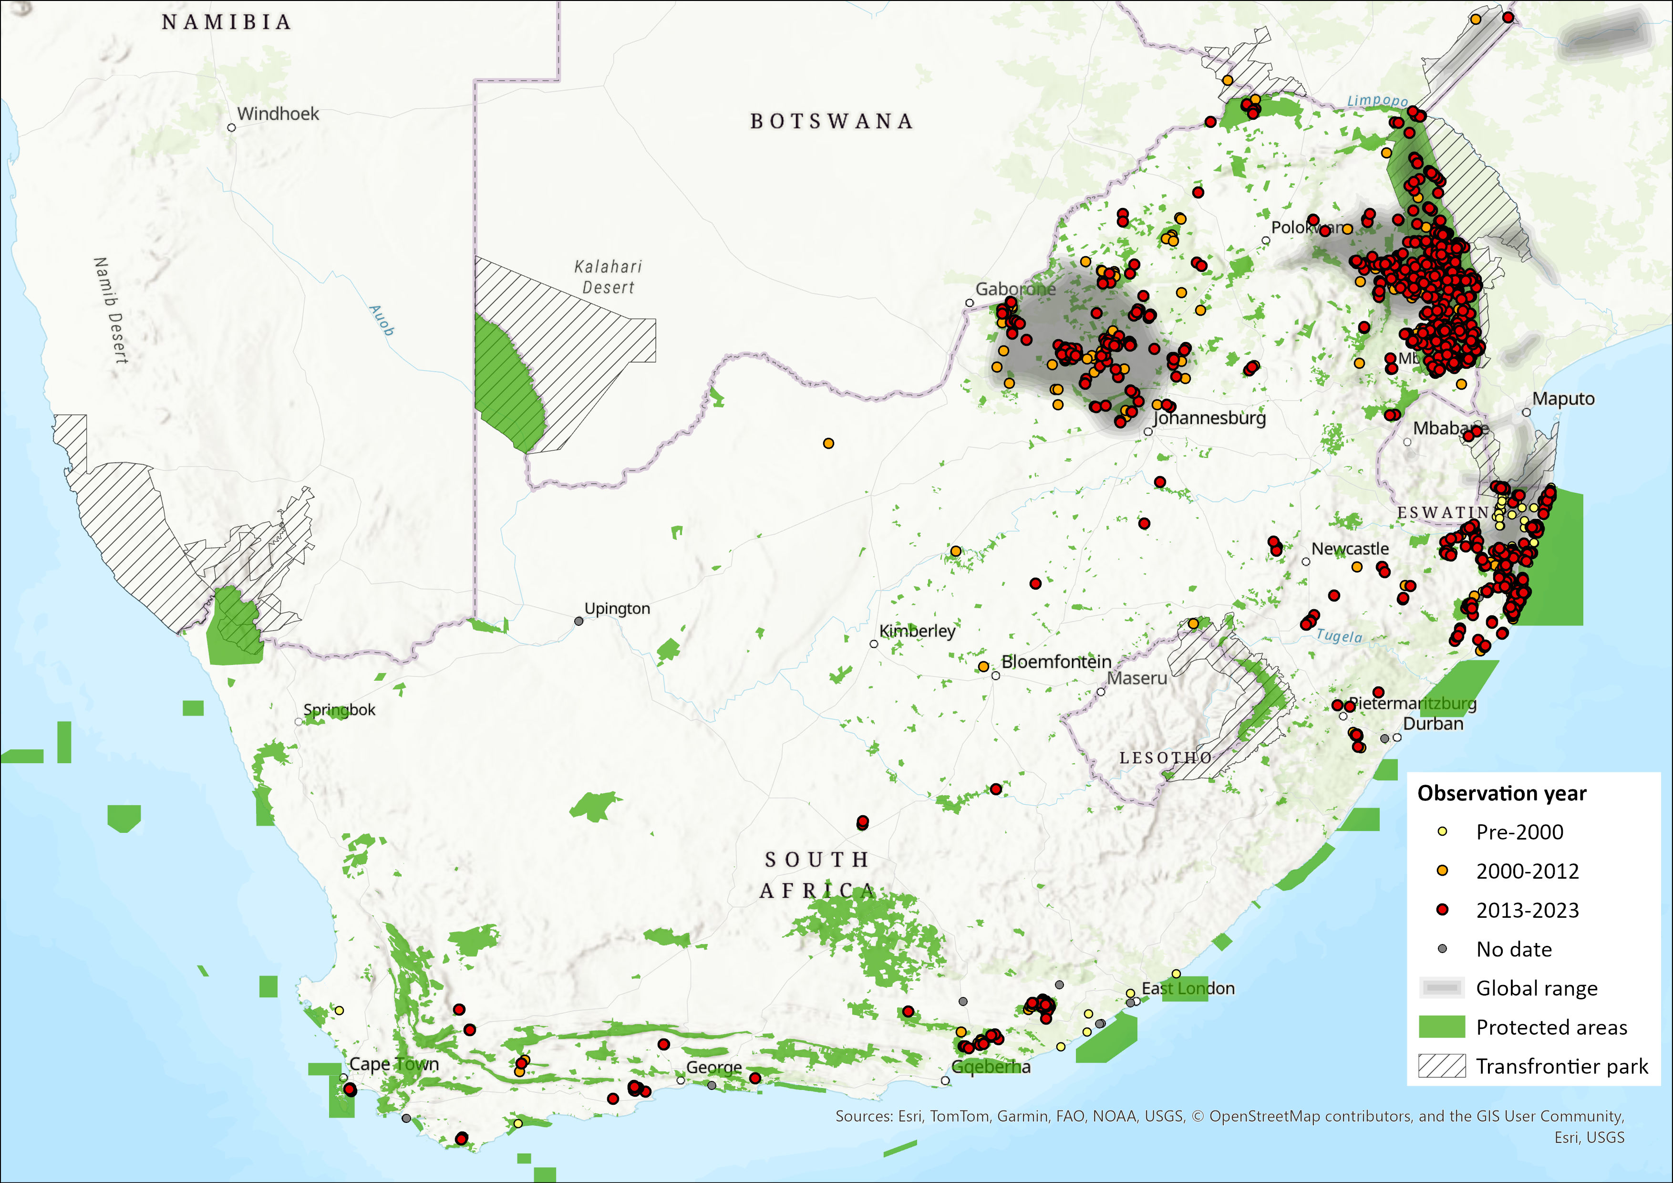Screen dimensions: 1673x1183
Task: Click the Maputo city label
Action: click(1563, 399)
